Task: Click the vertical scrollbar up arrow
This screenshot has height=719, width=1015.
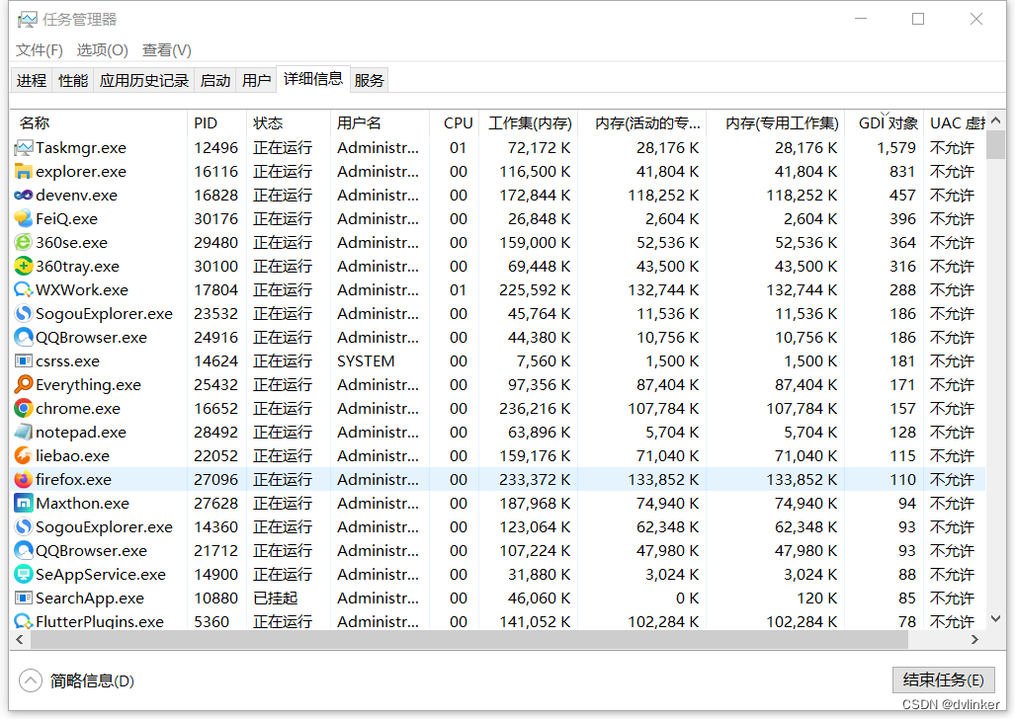Action: (x=996, y=120)
